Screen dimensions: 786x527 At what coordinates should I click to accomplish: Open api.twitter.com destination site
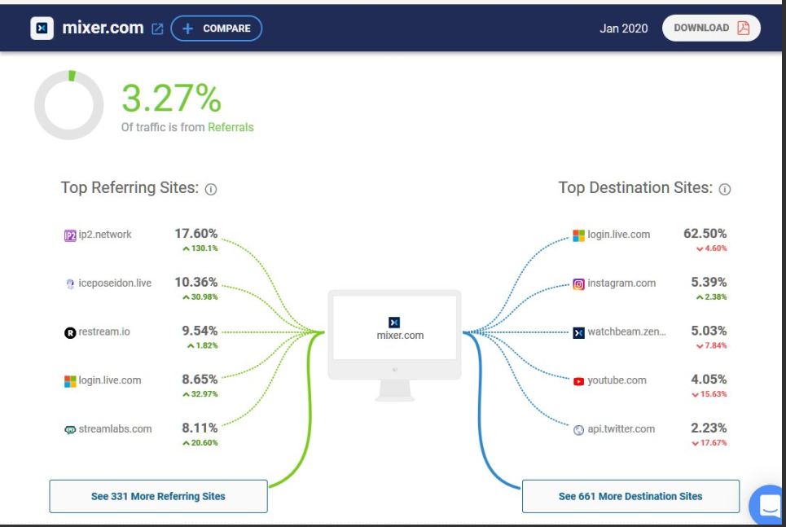[x=621, y=429]
